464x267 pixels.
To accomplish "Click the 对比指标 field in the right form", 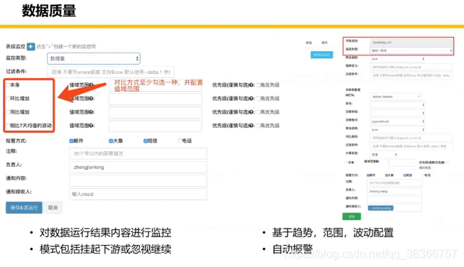I will click(x=411, y=138).
